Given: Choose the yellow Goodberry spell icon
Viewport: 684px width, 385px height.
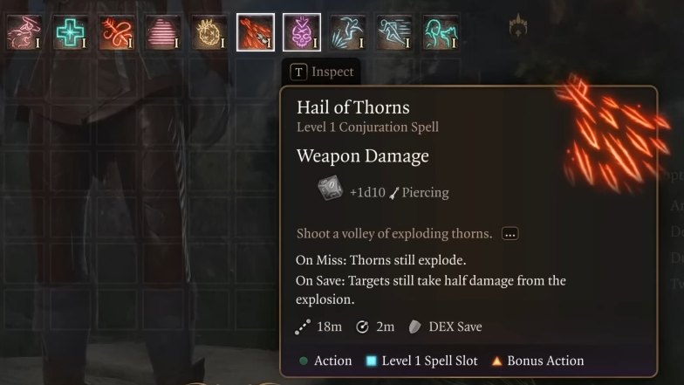Looking at the screenshot, I should click(209, 32).
